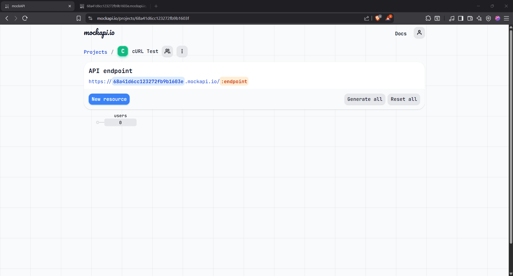Open the browser extensions puzzle icon

pos(428,18)
